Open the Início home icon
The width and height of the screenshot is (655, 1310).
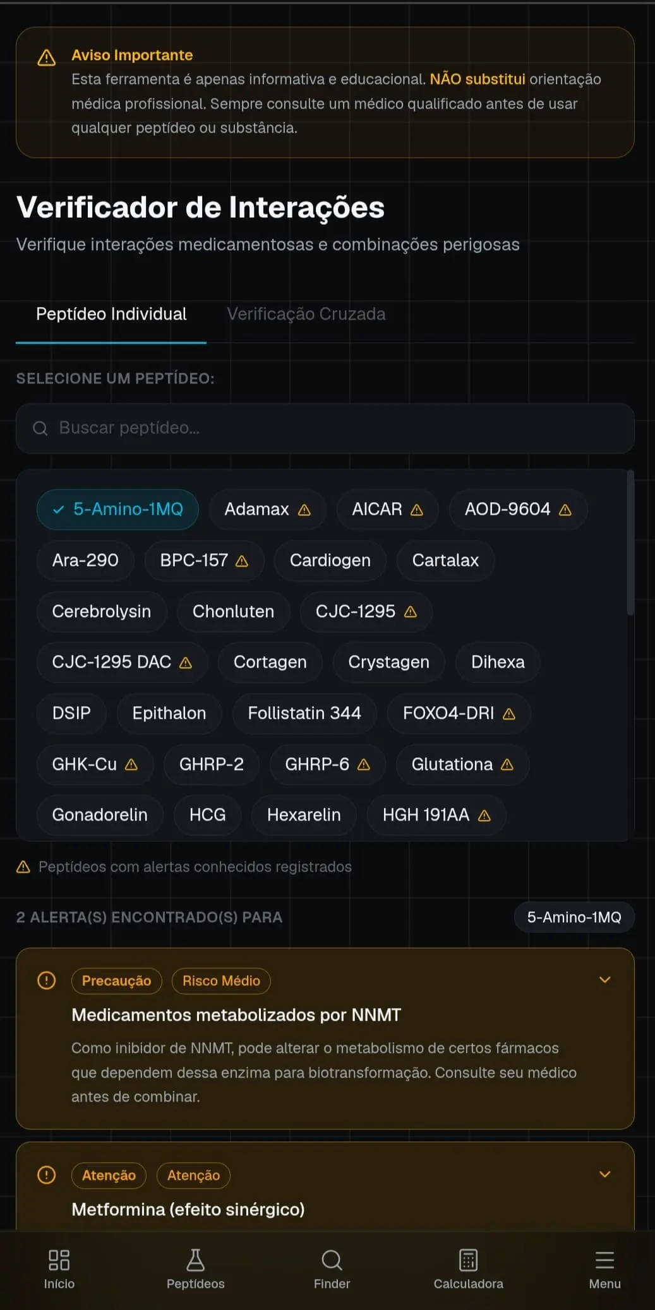click(59, 1260)
